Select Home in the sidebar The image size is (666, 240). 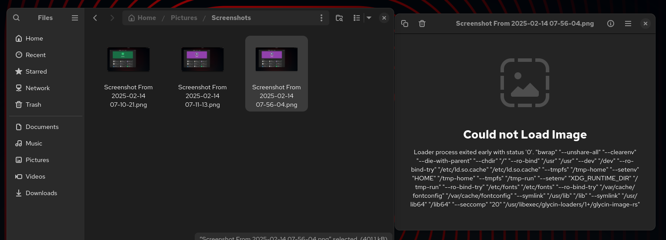tap(46, 38)
